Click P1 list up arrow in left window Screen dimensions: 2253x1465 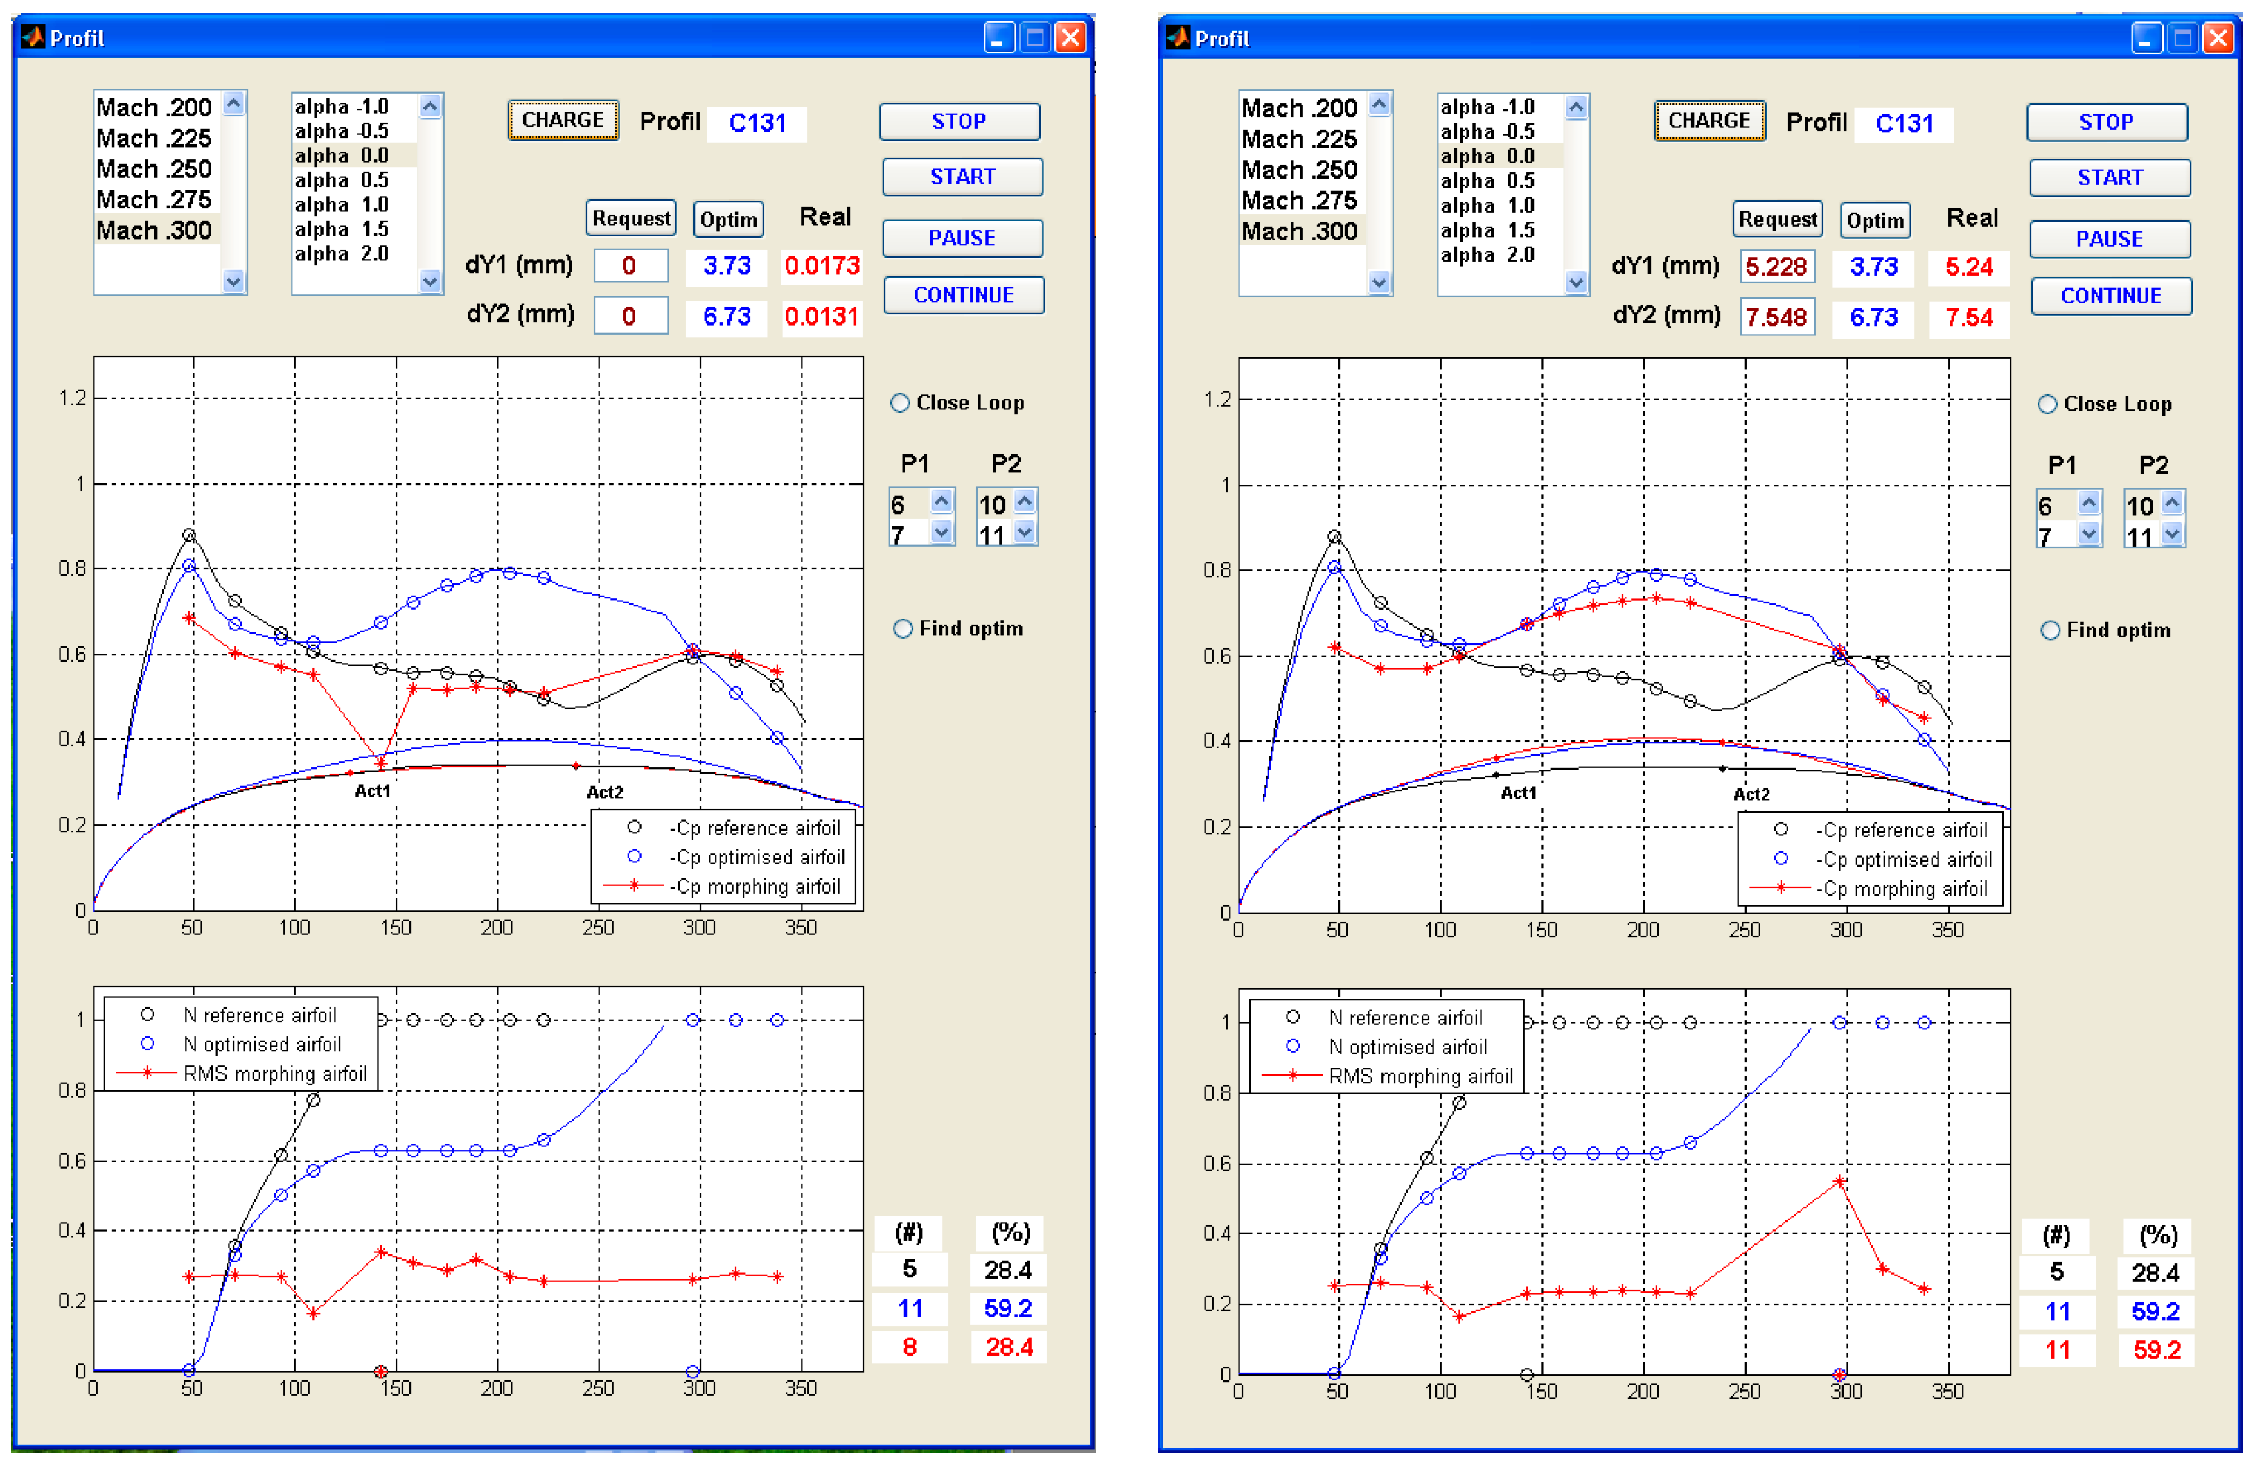[942, 499]
